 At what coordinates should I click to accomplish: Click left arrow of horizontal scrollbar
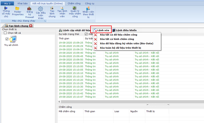coord(59,102)
